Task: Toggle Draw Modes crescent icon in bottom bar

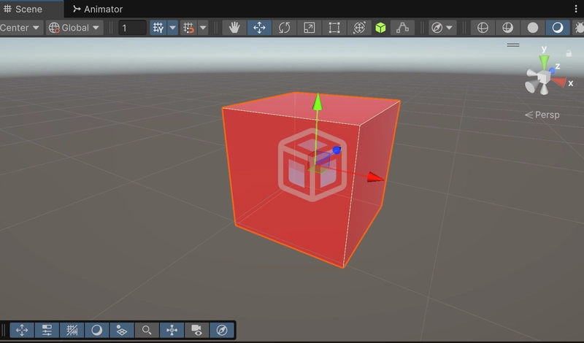Action: point(97,330)
